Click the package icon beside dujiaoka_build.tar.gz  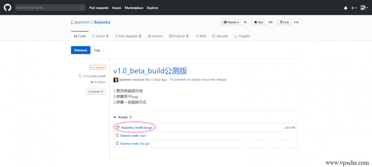pos(118,127)
